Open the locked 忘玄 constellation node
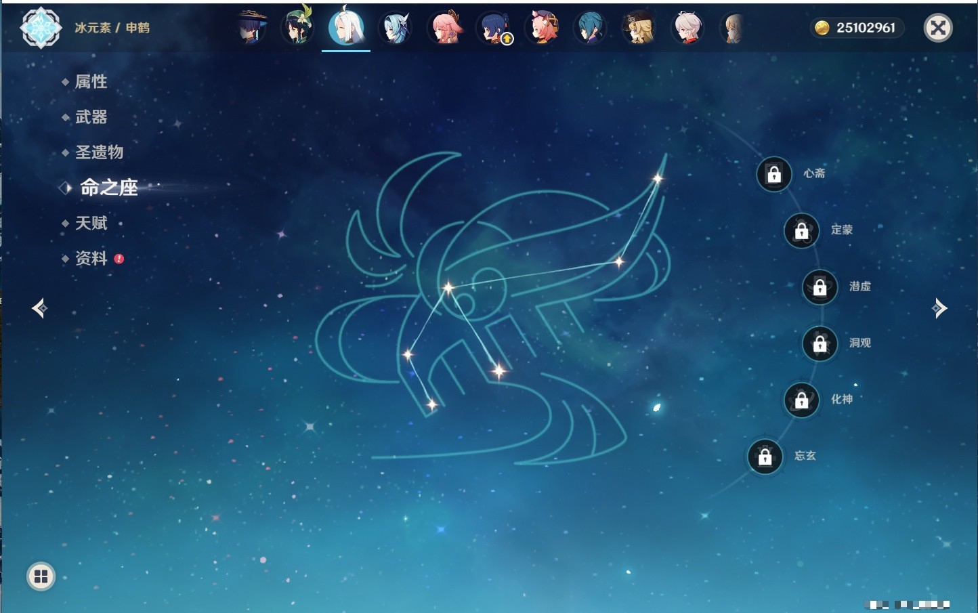This screenshot has width=978, height=613. [765, 457]
